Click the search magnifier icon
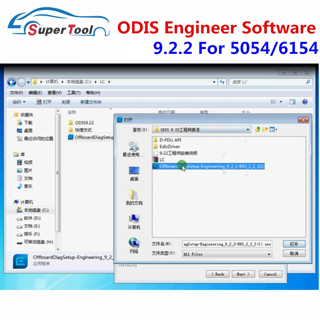Viewport: 320px width, 320px height. tap(308, 82)
